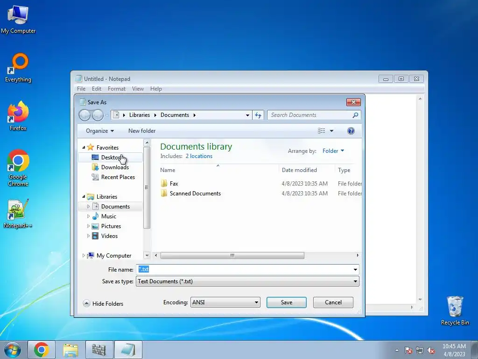Viewport: 478px width, 359px height.
Task: Click Libraries in the address breadcrumb
Action: point(139,115)
